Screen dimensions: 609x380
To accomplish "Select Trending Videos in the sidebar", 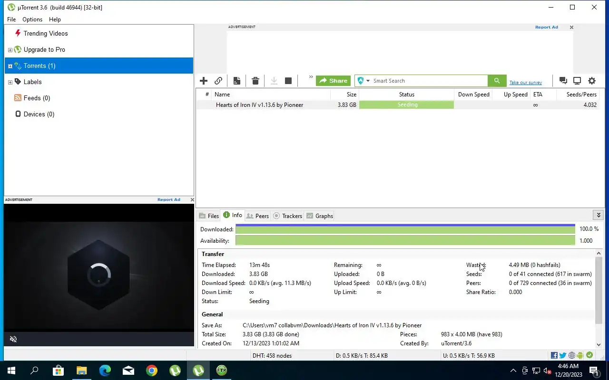I will point(46,33).
